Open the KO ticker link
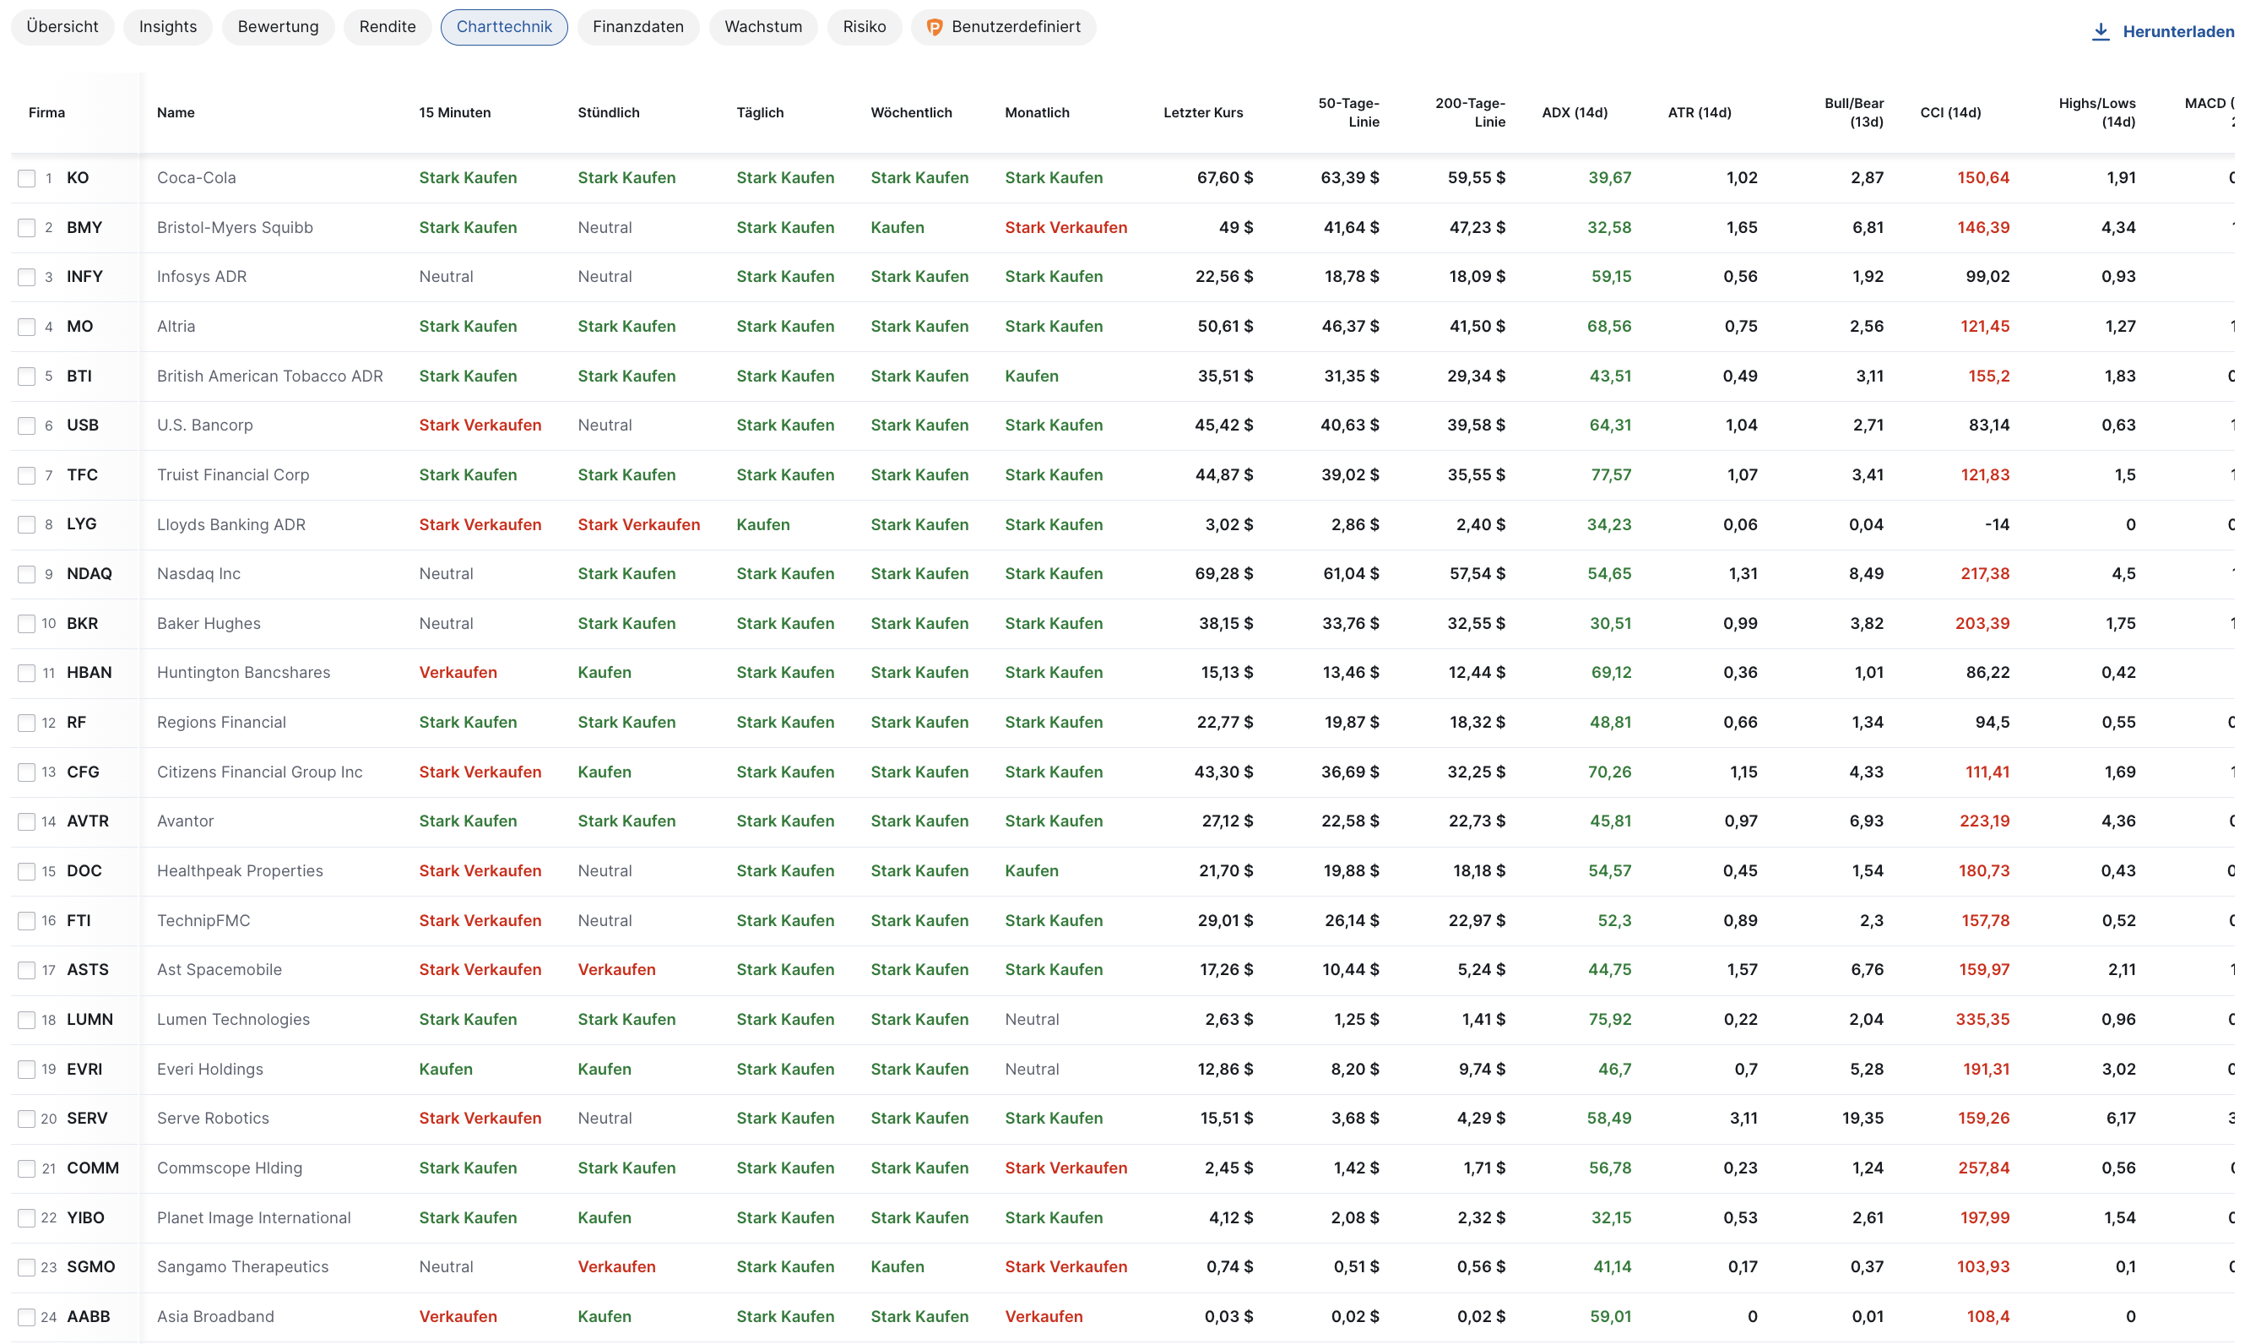2261x1344 pixels. (78, 177)
